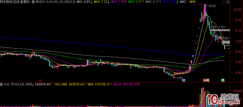Click the 民丰特纸(日线.前复权) chart title
Image resolution: width=243 pixels, height=107 pixels.
tap(15, 2)
